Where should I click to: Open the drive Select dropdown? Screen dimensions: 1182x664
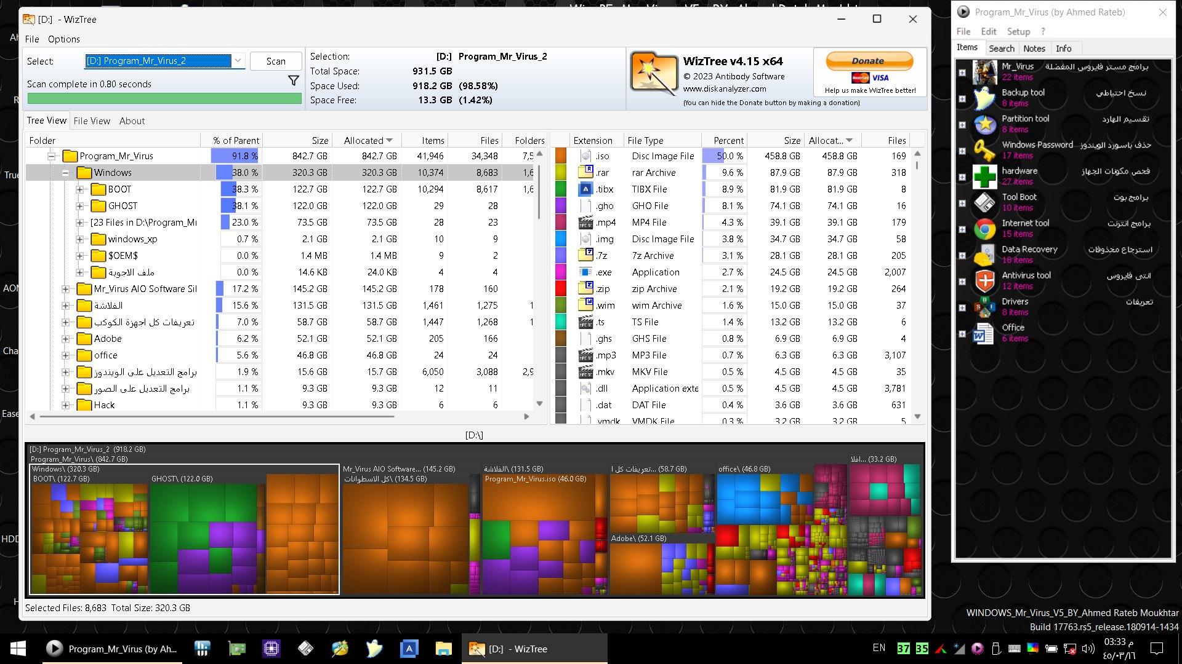238,61
